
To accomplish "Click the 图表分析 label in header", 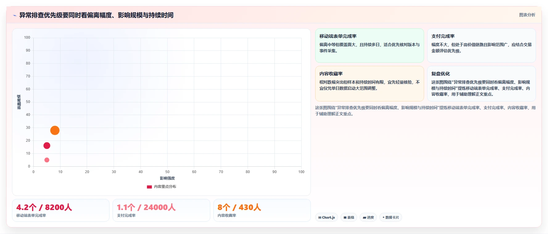I will pyautogui.click(x=527, y=15).
